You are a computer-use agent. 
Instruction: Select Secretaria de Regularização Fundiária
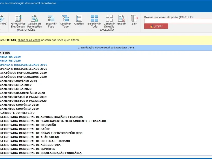tap(41, 153)
